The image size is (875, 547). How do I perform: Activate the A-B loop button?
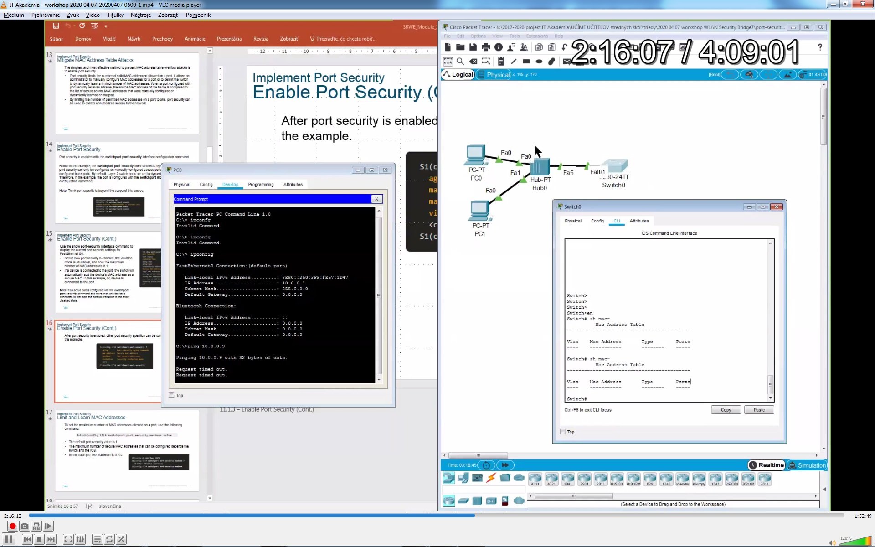[36, 526]
